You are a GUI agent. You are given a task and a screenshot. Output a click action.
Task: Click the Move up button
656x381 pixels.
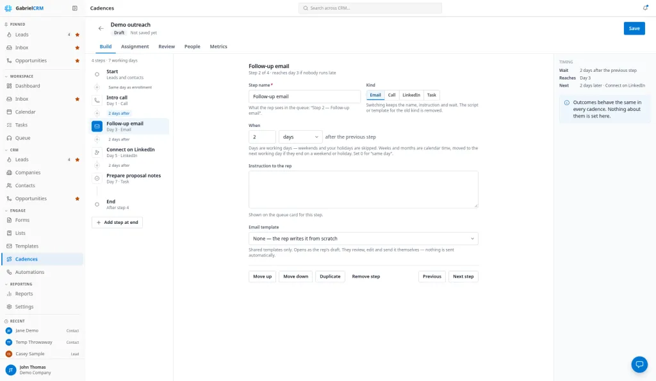[262, 276]
